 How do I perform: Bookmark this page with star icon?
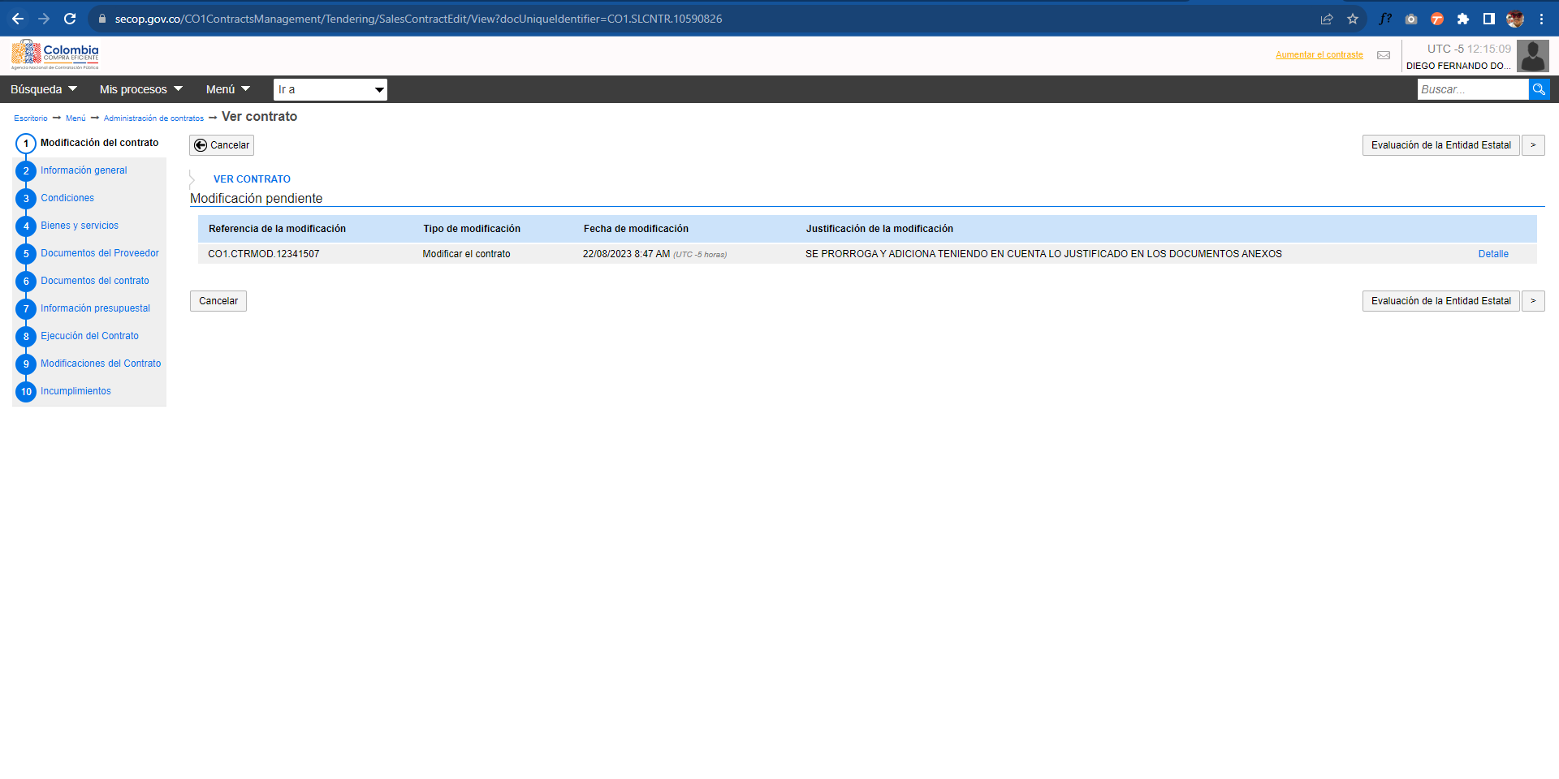tap(1353, 19)
